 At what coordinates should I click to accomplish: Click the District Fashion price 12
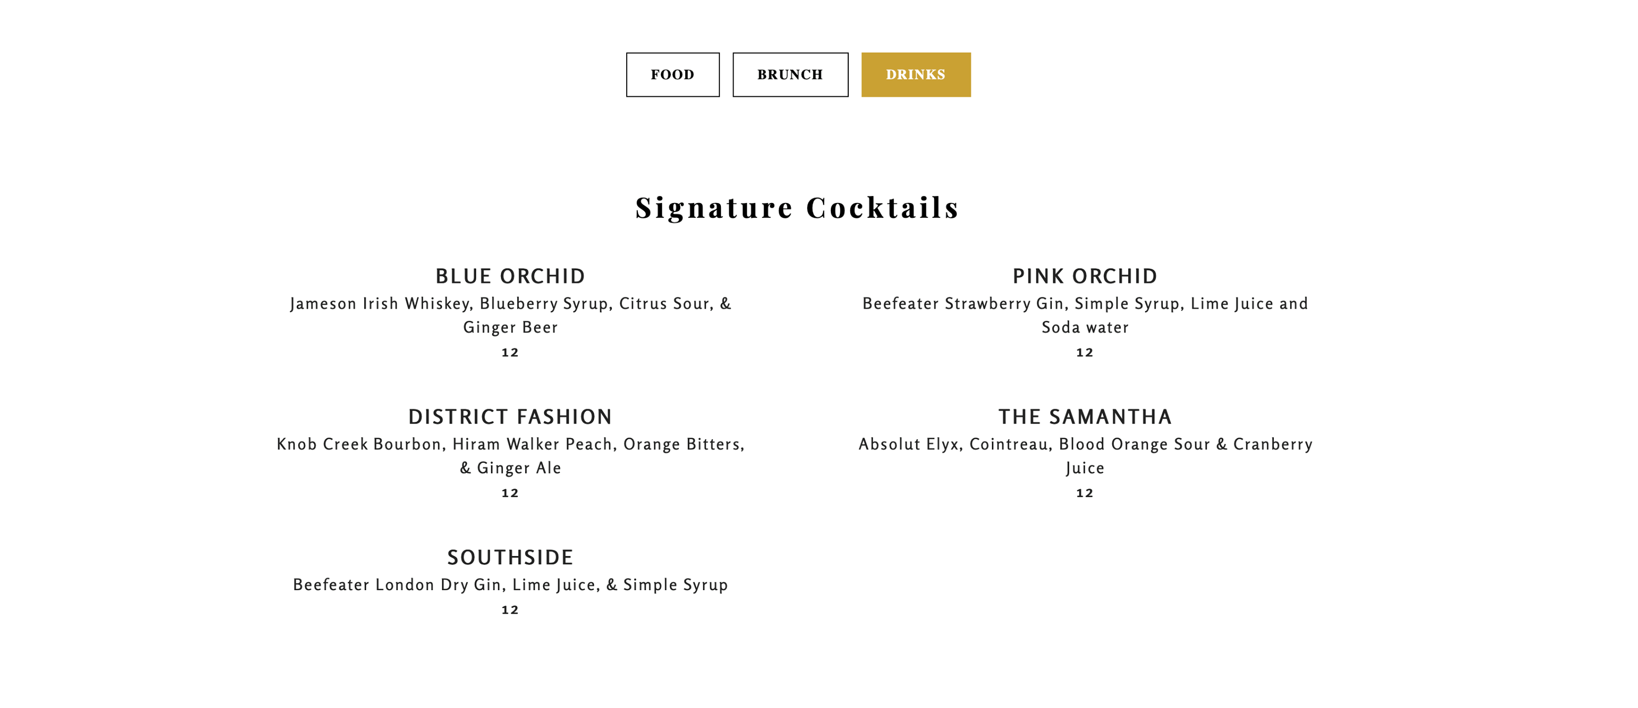(510, 493)
